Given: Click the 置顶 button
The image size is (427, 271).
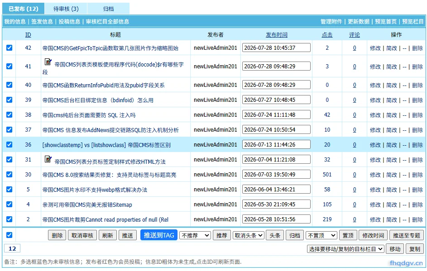Looking at the screenshot, I should click(348, 235).
